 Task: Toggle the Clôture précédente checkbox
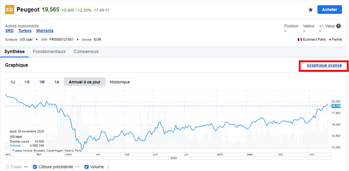click(35, 167)
